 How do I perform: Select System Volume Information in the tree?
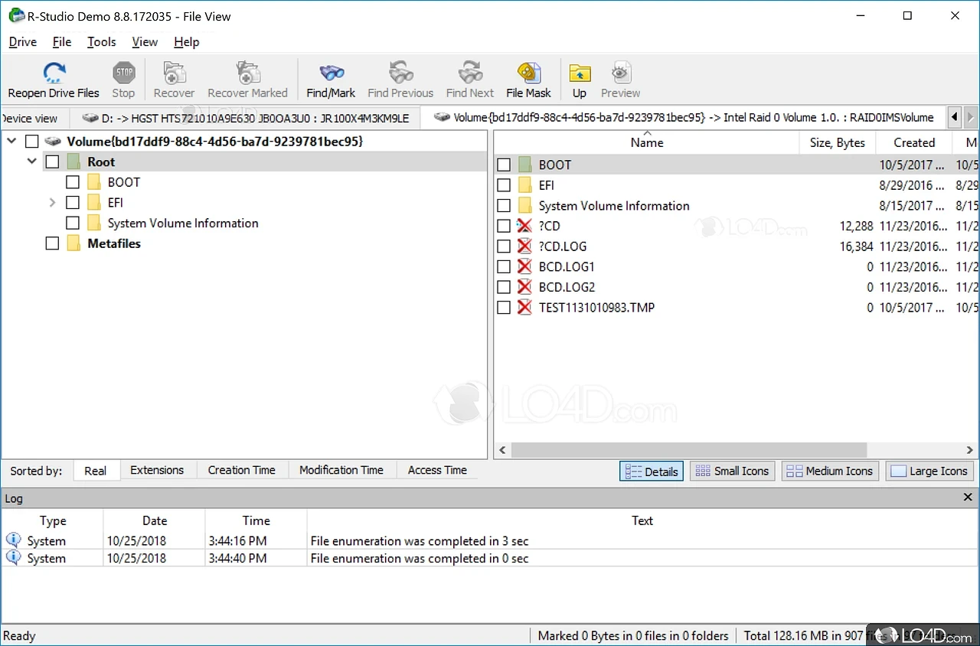tap(183, 223)
